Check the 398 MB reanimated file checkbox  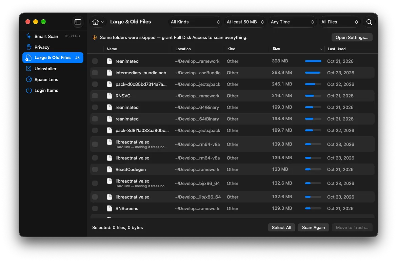[x=95, y=61]
